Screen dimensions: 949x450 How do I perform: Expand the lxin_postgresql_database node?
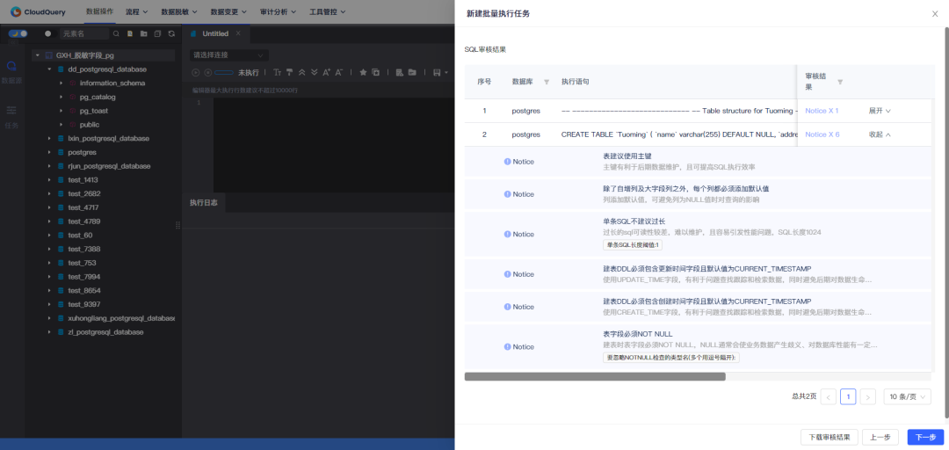tap(49, 139)
